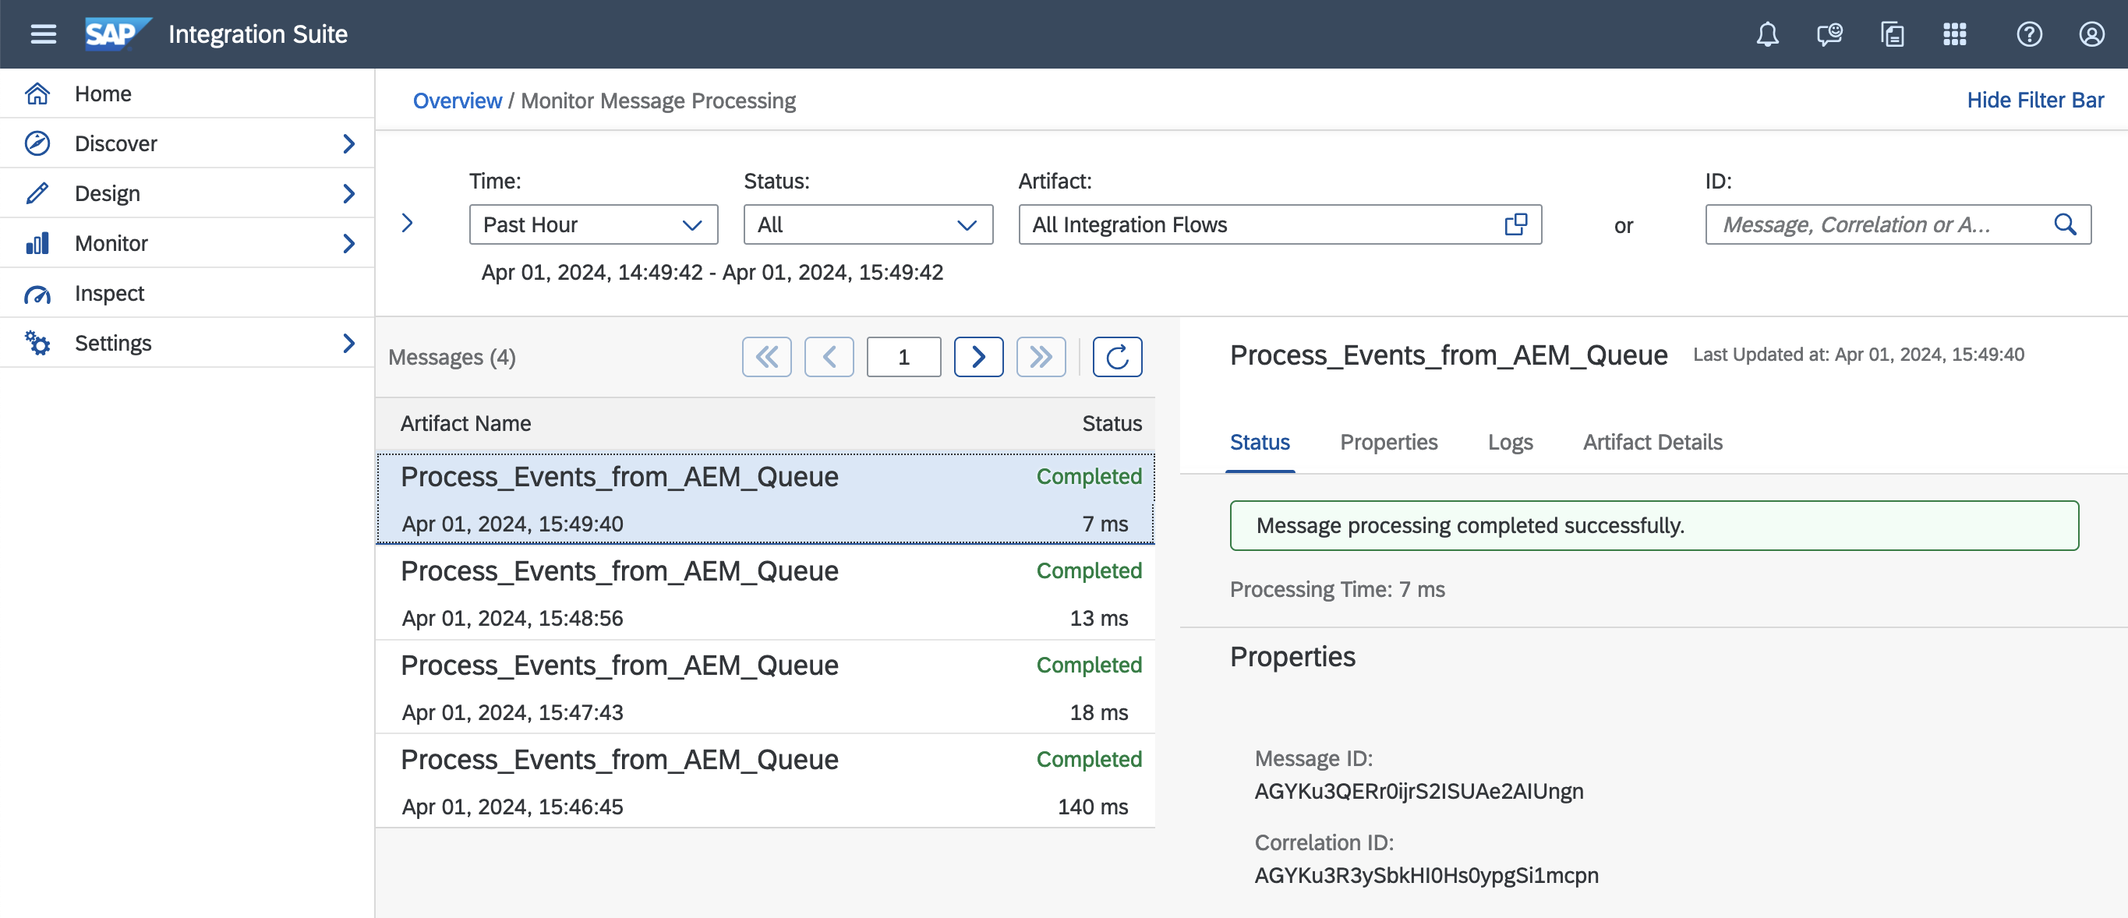
Task: Click the next page navigation arrow
Action: 977,355
